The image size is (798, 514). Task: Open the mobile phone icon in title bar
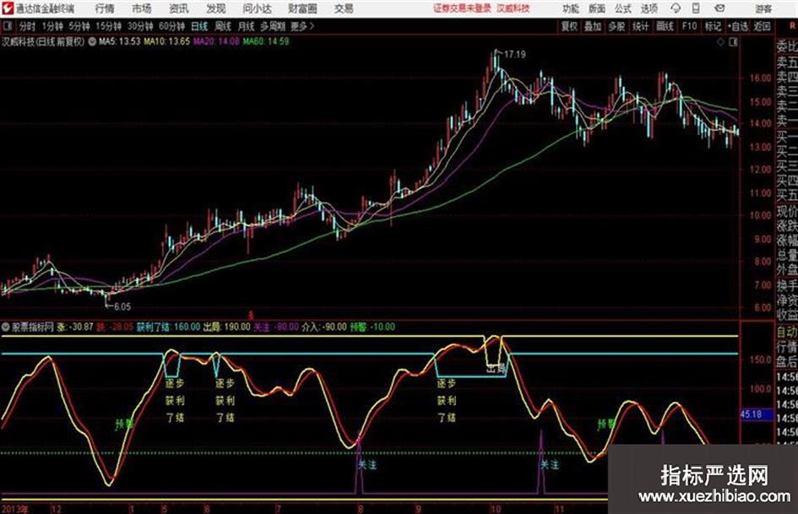click(696, 8)
